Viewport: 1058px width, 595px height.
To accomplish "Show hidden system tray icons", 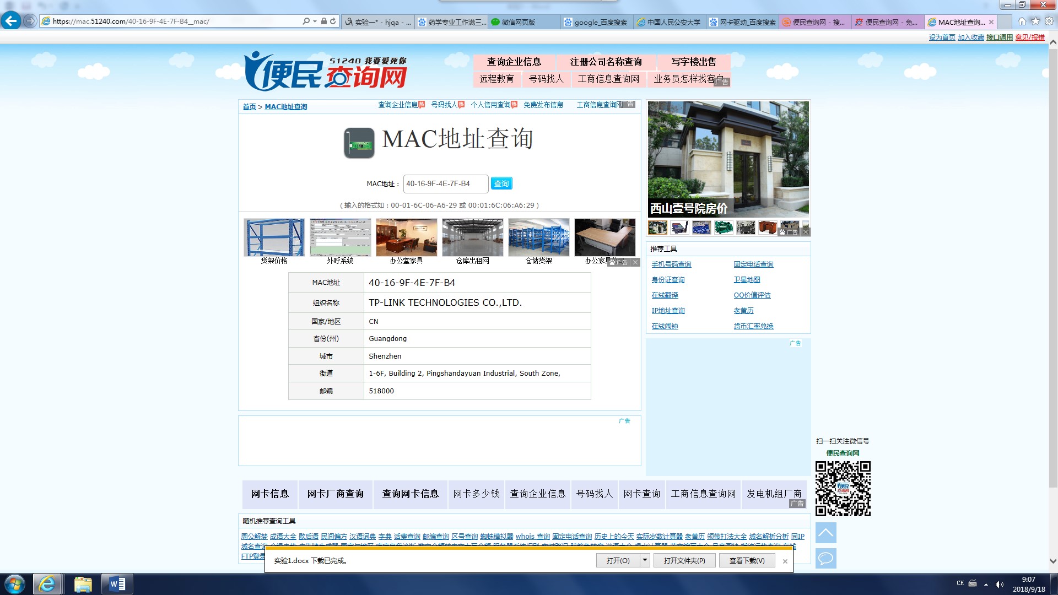I will coord(986,584).
